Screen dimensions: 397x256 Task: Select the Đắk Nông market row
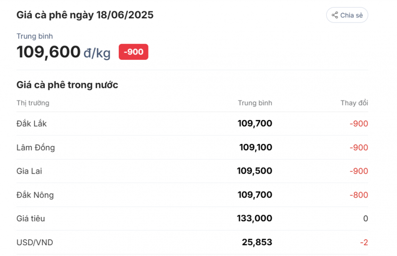[192, 195]
